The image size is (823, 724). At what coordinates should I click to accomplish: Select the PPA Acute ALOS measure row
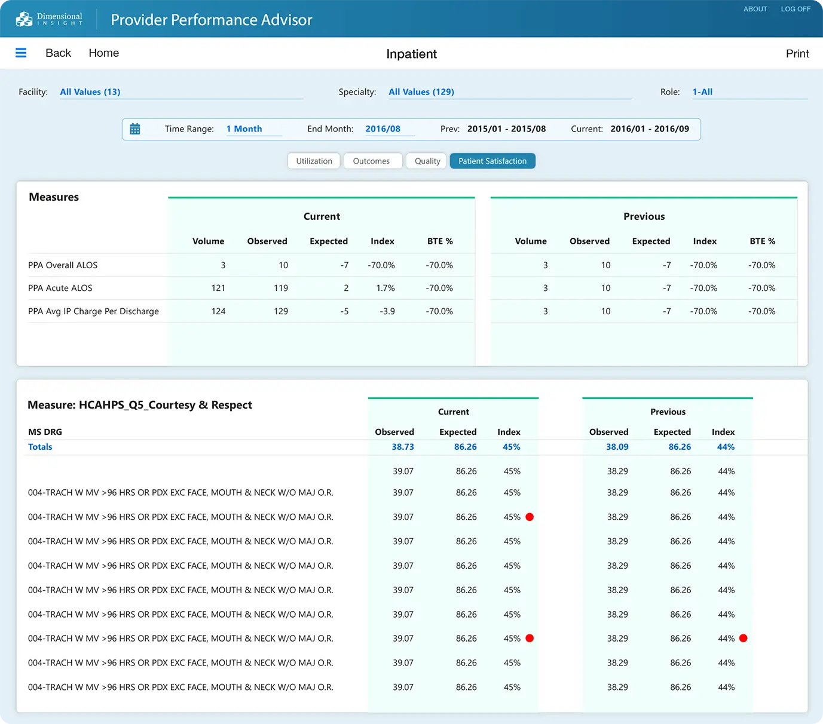pyautogui.click(x=60, y=288)
